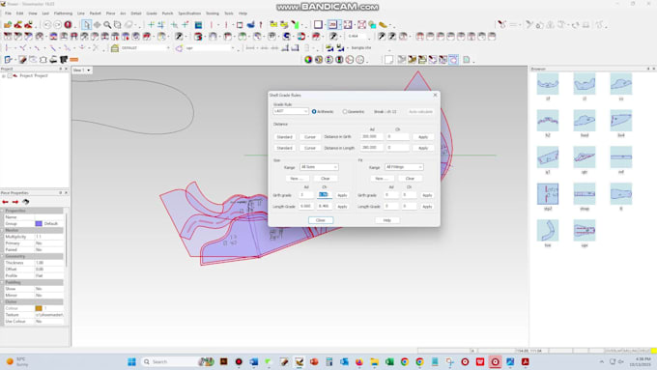This screenshot has height=370, width=657.
Task: Click the Clear button under Size Range
Action: click(326, 179)
